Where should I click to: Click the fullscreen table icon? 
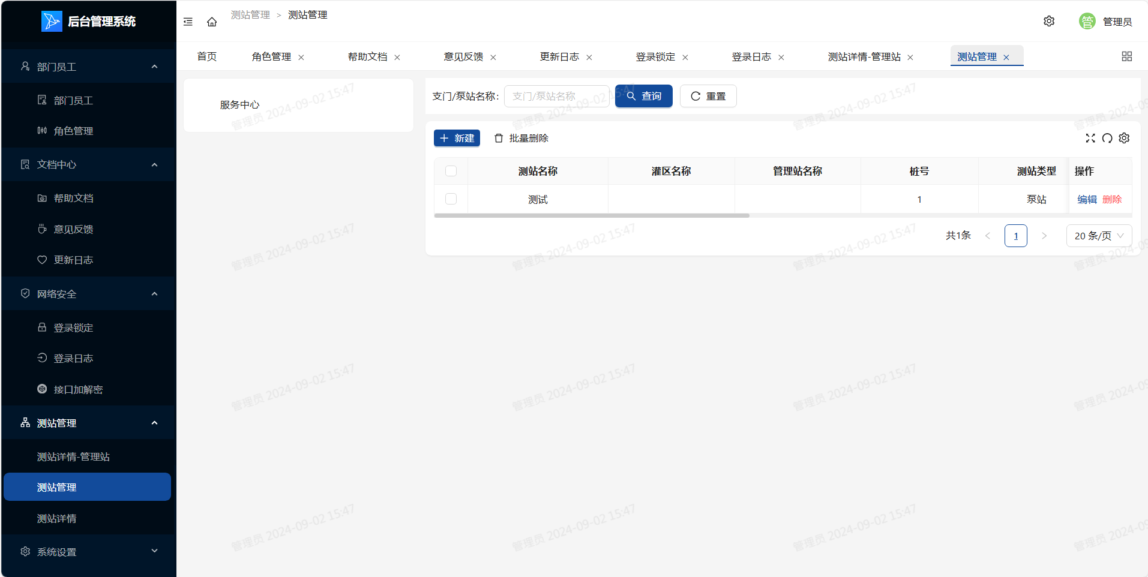(x=1090, y=138)
